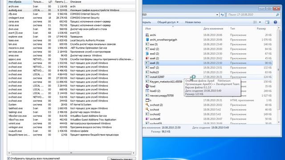The height and width of the screenshot is (160, 285).
Task: Select the VBoxService.exe process row
Action: pos(71,116)
